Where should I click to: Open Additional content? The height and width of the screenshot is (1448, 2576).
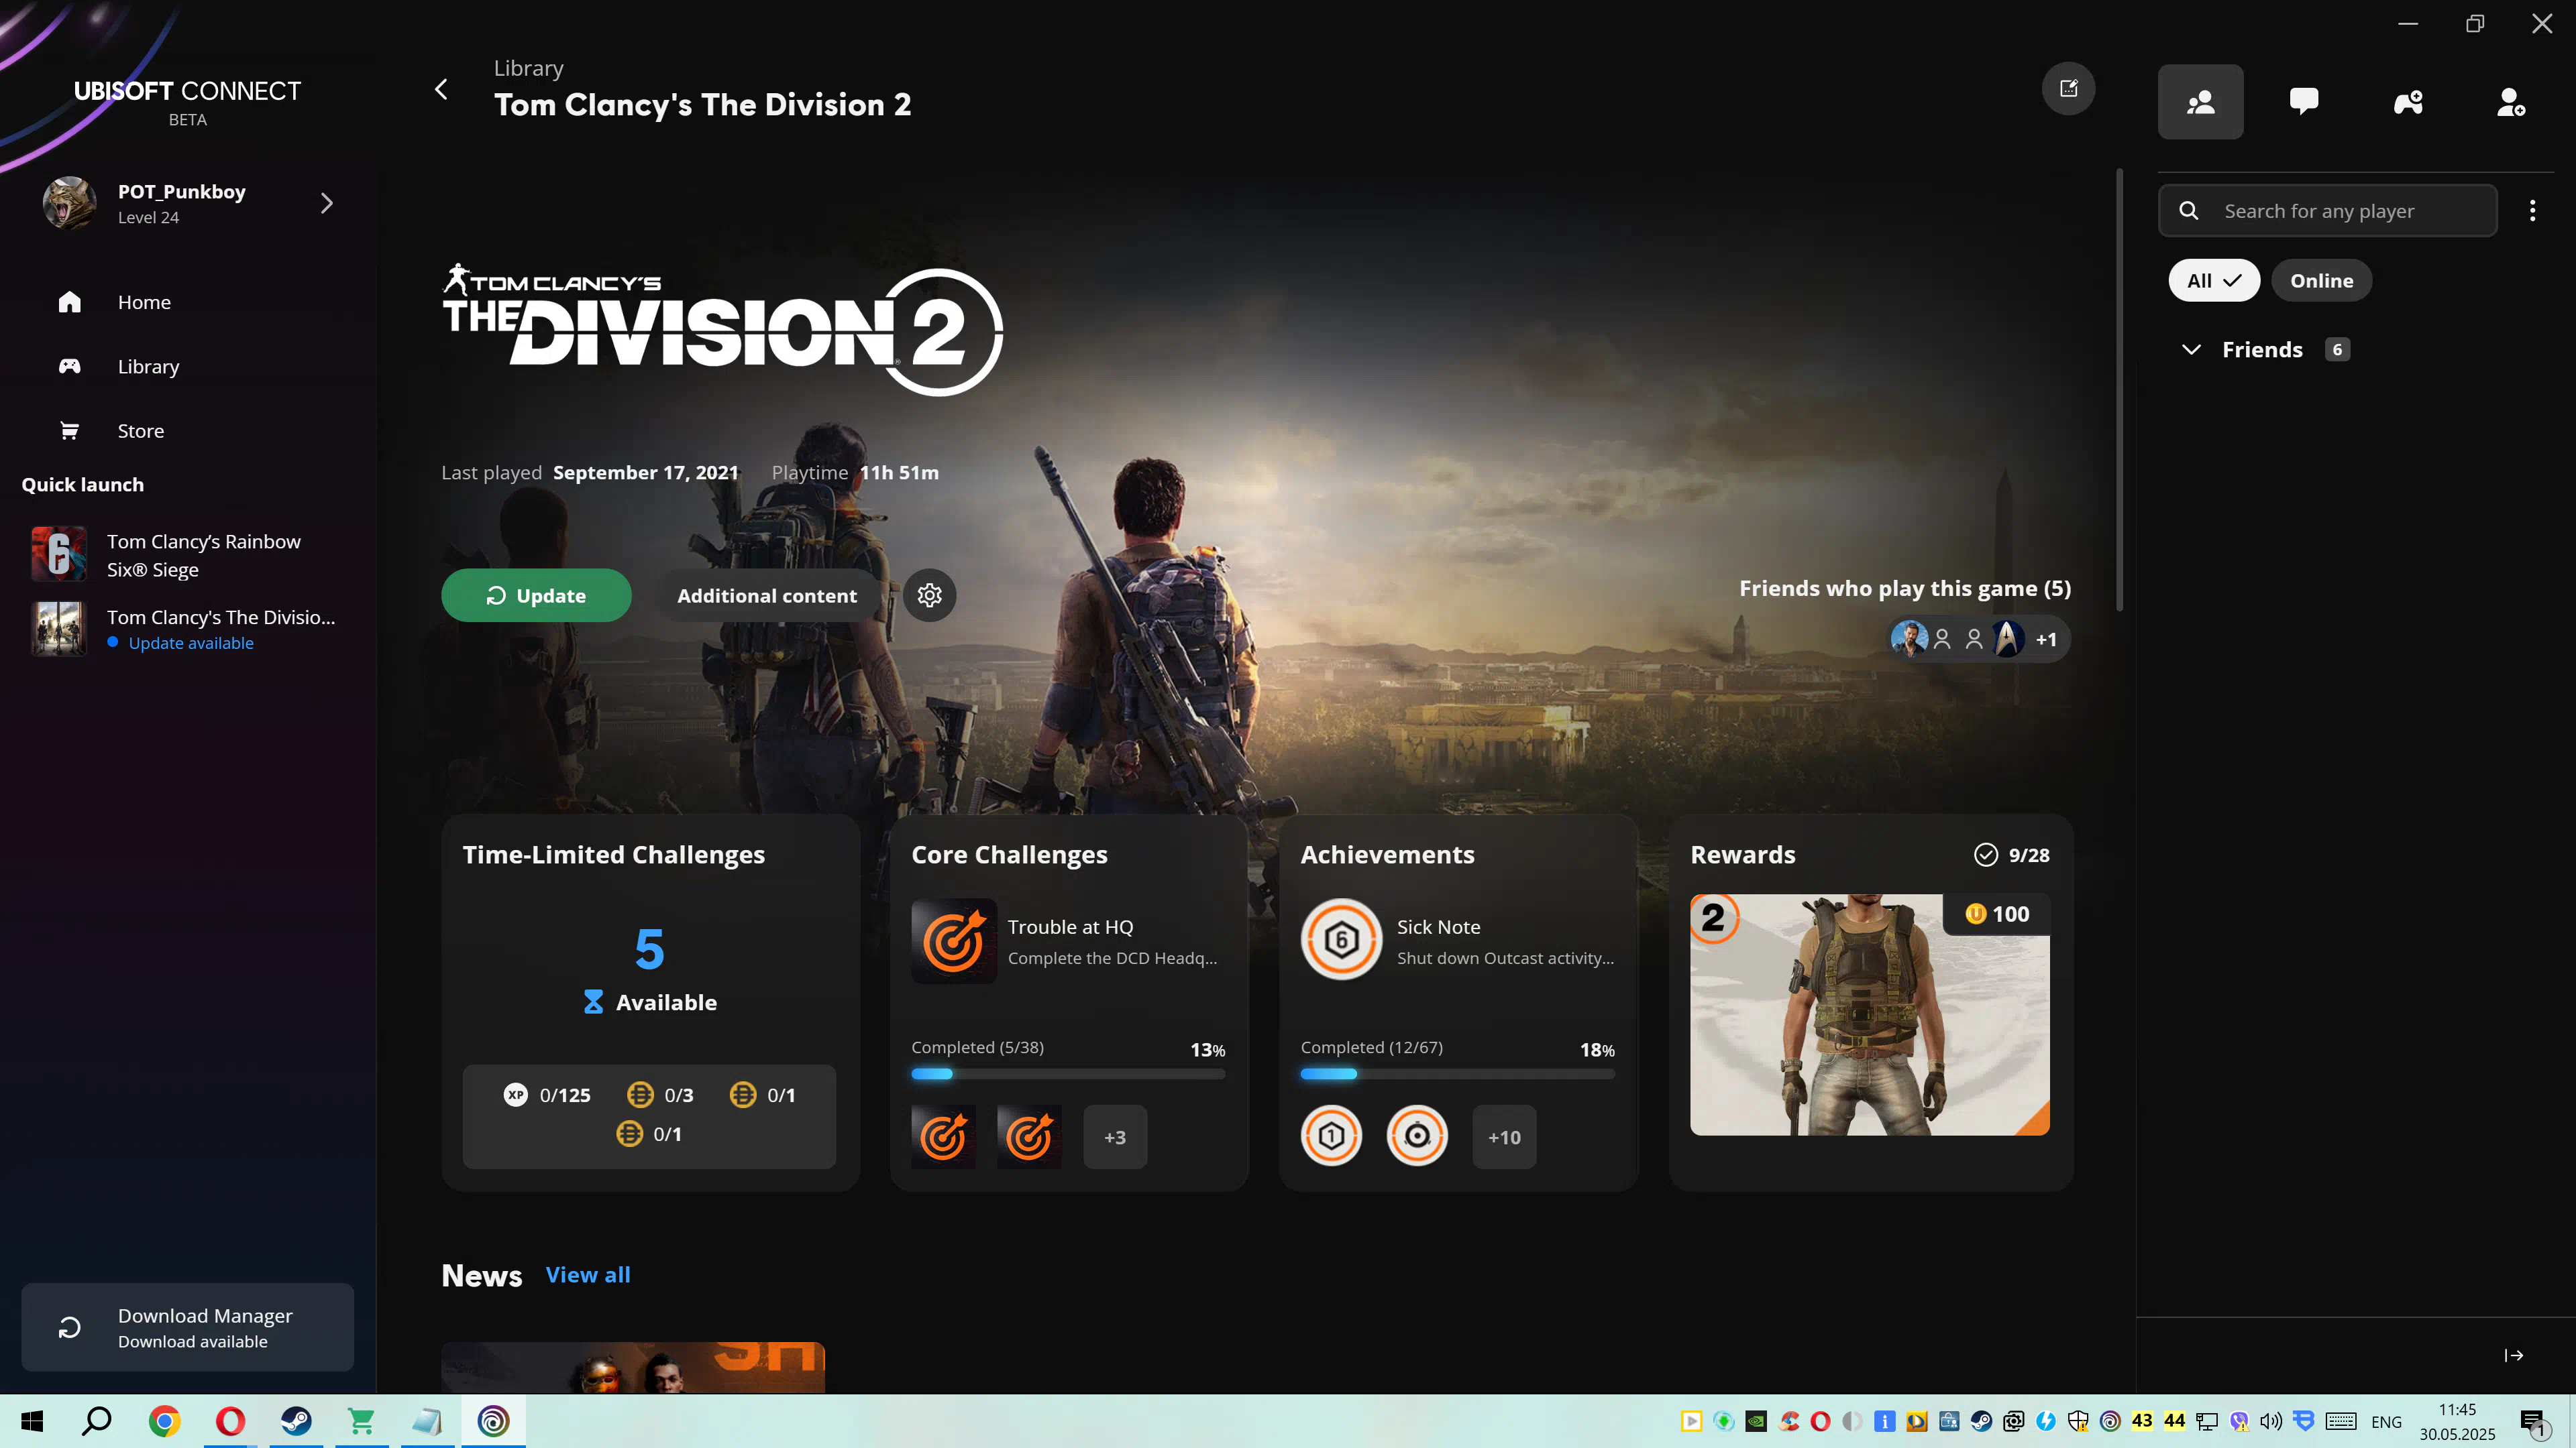pos(766,595)
